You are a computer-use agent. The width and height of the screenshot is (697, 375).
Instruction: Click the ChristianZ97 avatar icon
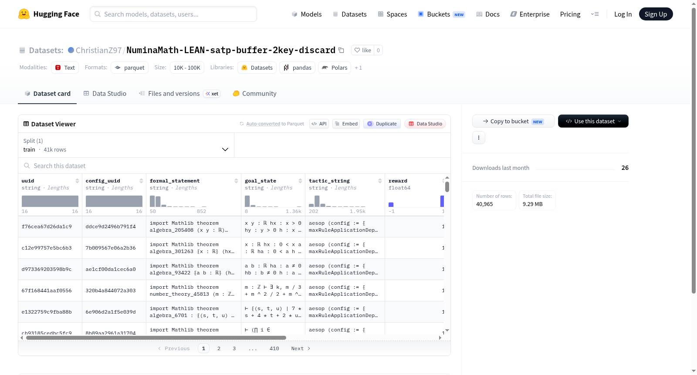[71, 50]
